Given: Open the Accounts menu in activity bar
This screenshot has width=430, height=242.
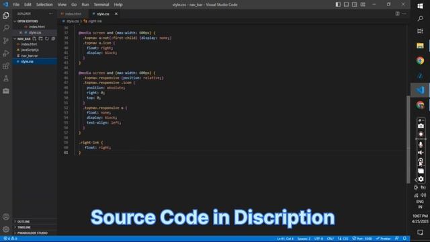Looking at the screenshot, I should pyautogui.click(x=6, y=216).
